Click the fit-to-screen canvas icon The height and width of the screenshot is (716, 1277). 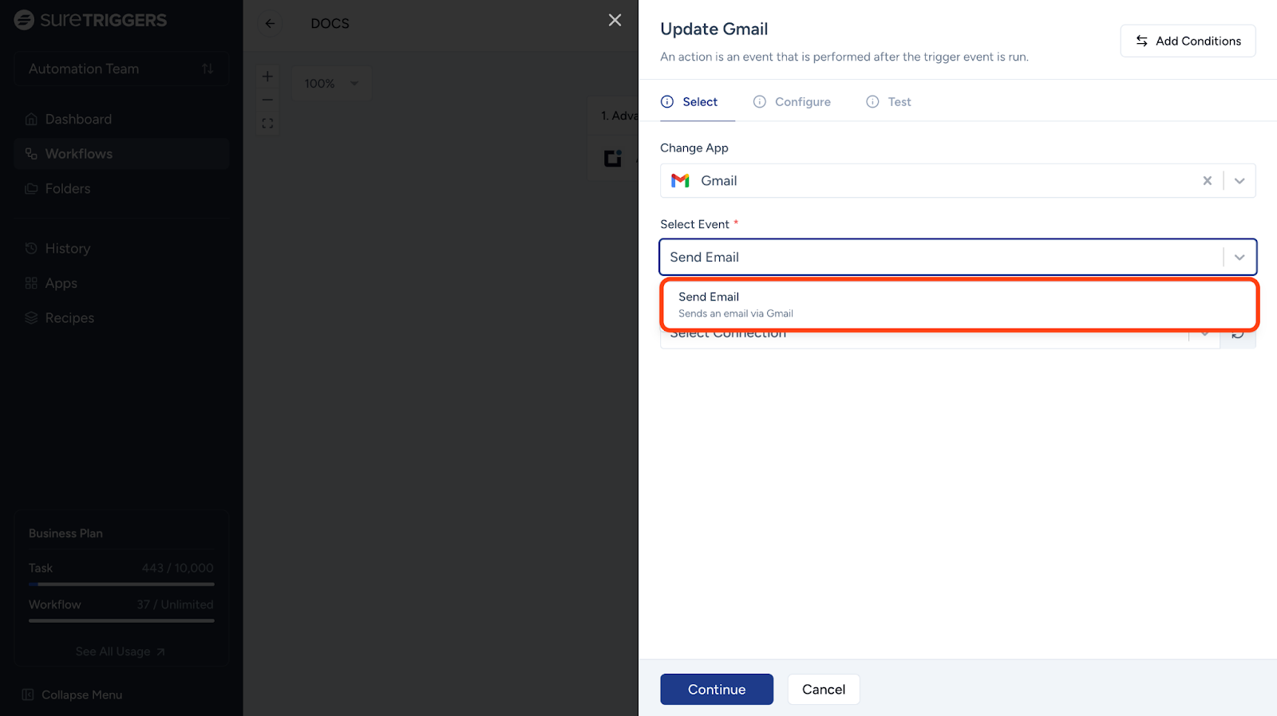(x=268, y=124)
